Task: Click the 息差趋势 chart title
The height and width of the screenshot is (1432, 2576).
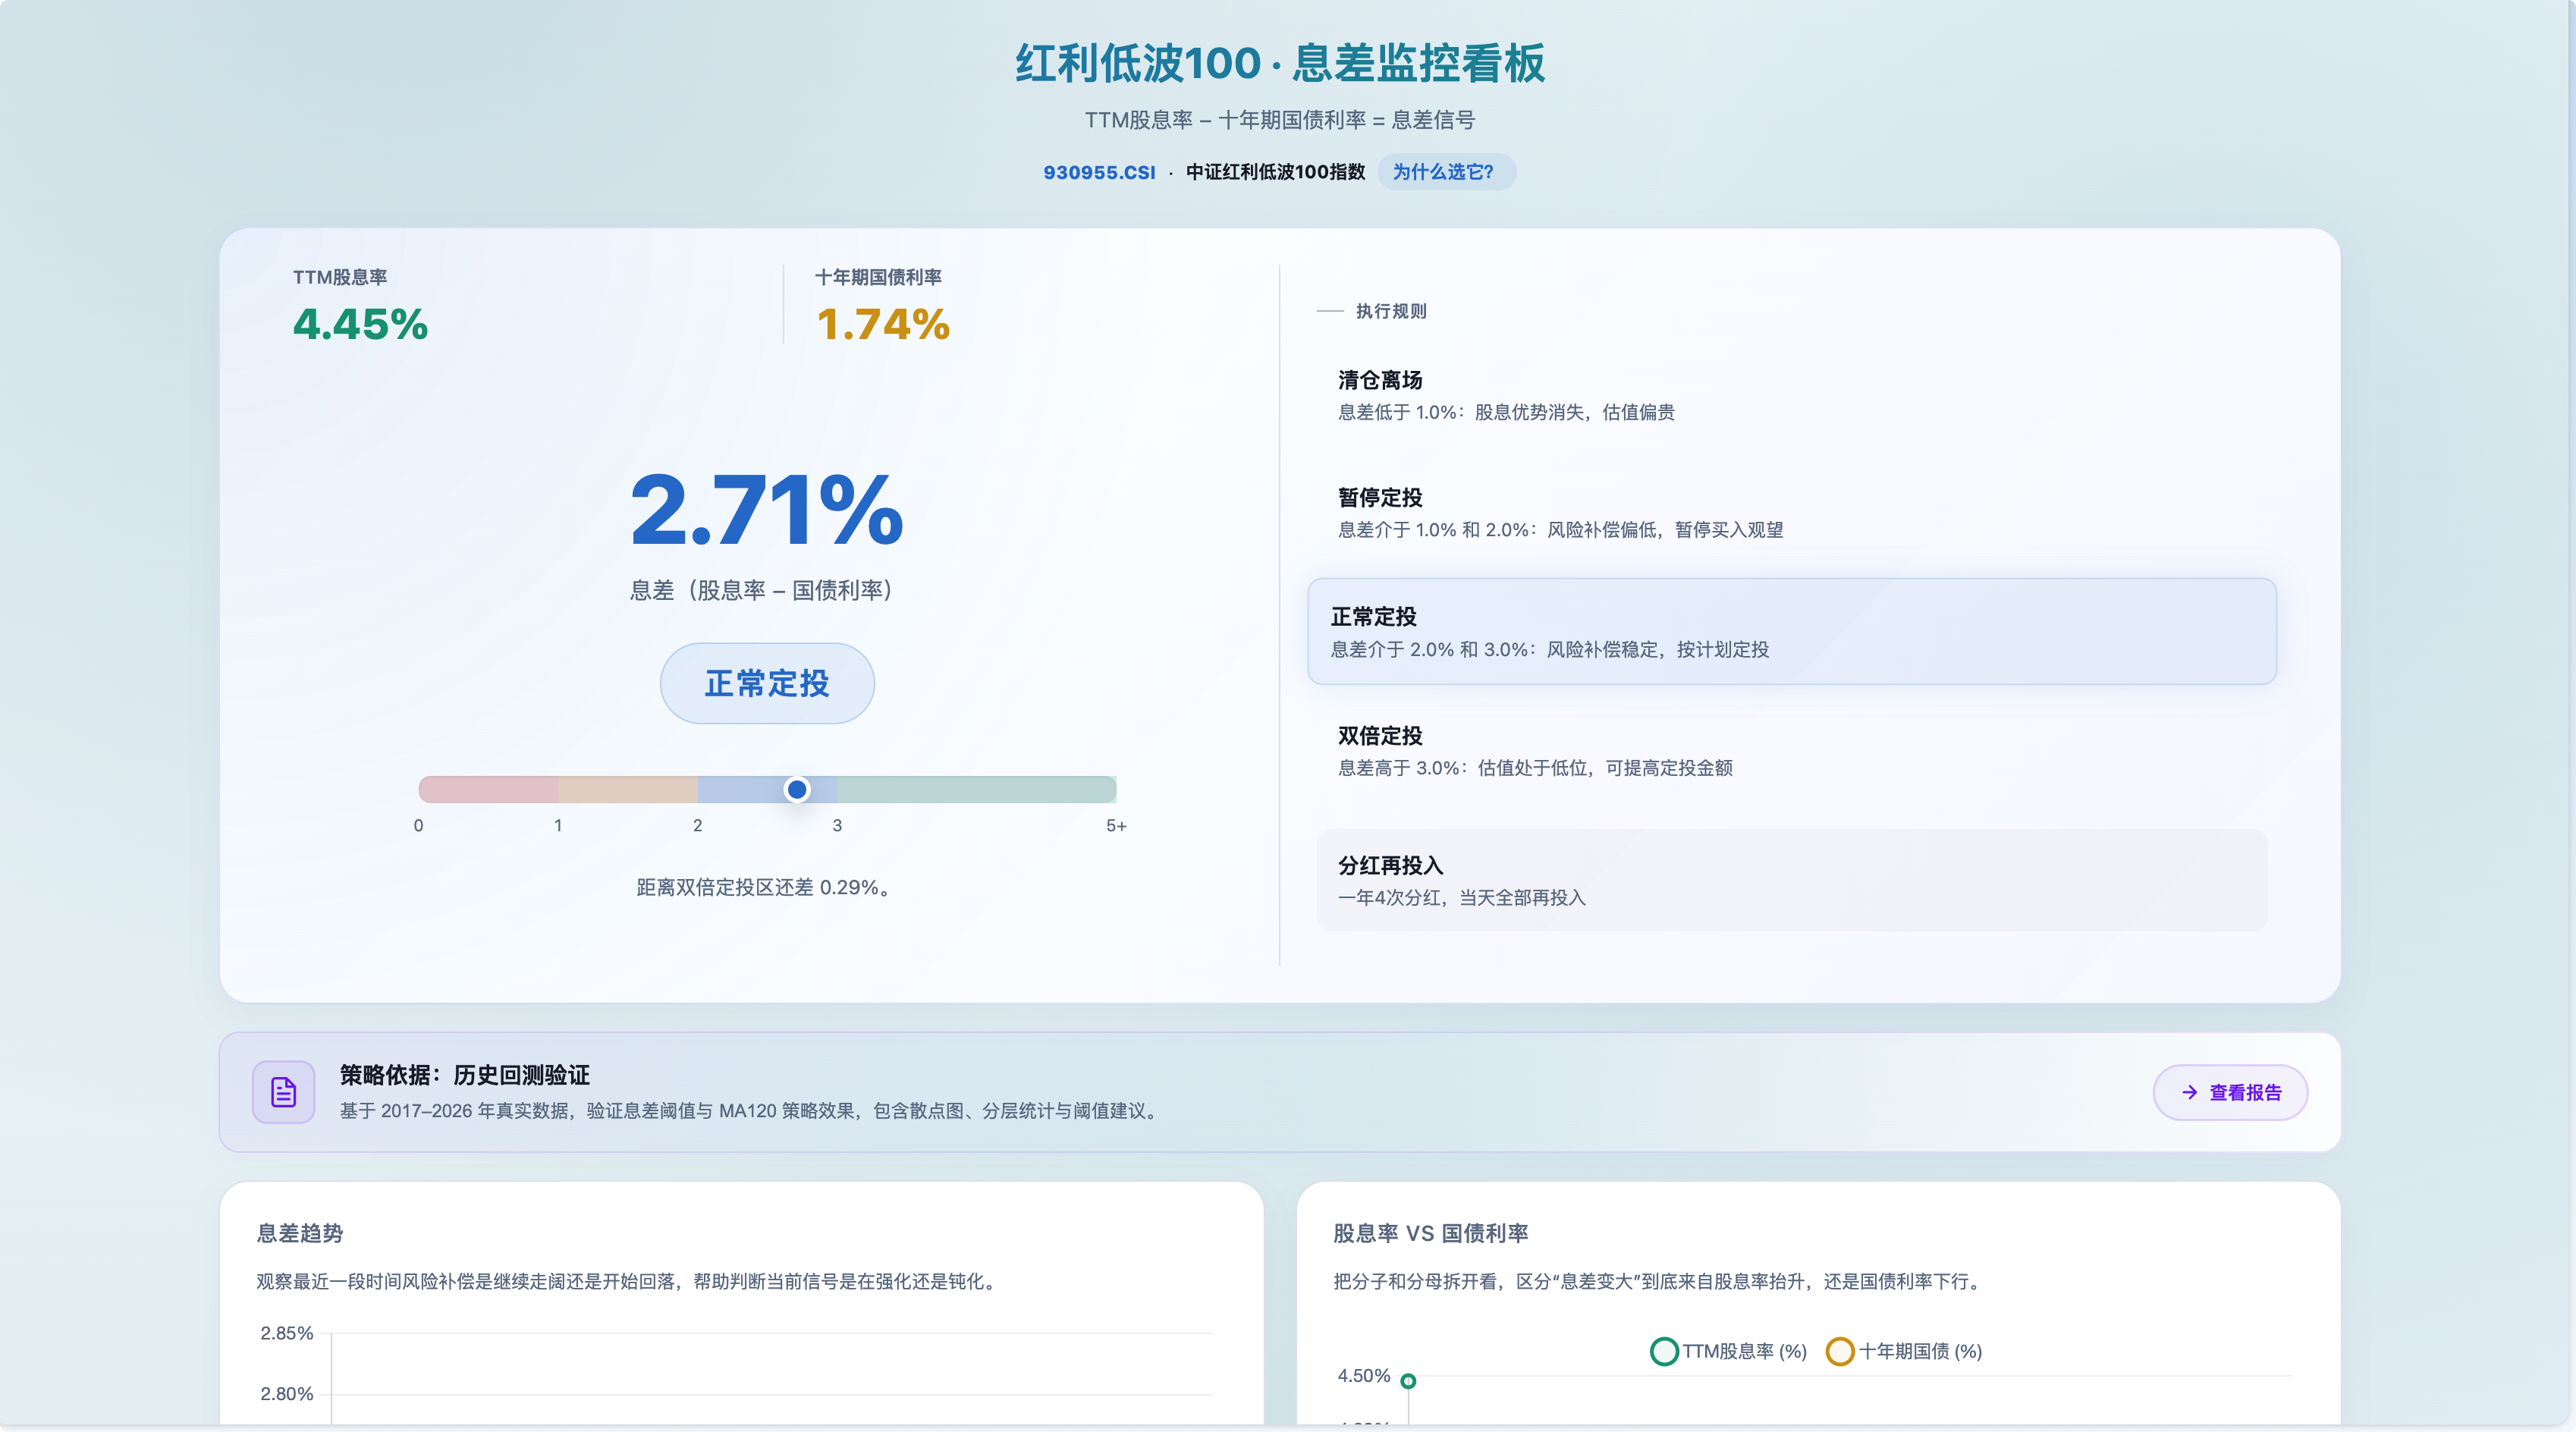Action: tap(300, 1233)
